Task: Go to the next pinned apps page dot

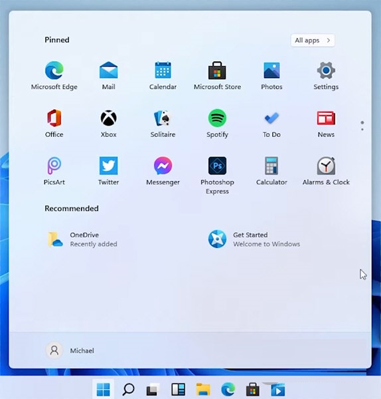Action: 362,130
